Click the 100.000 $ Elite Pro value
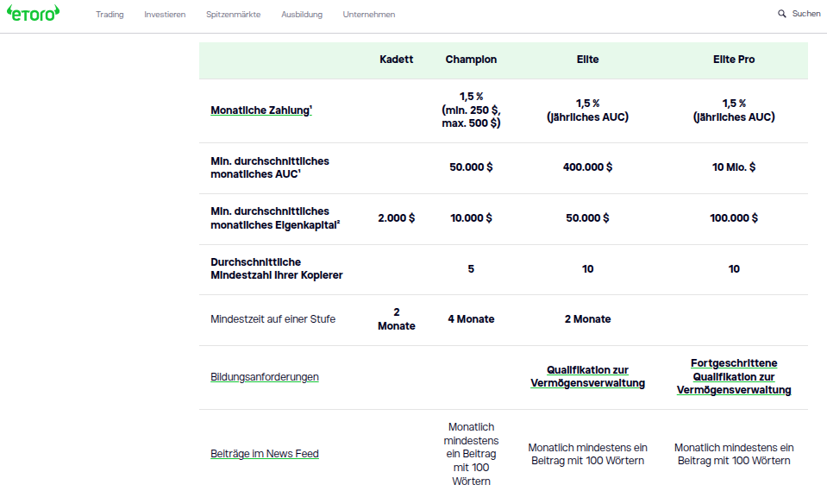This screenshot has width=827, height=491. pos(734,217)
